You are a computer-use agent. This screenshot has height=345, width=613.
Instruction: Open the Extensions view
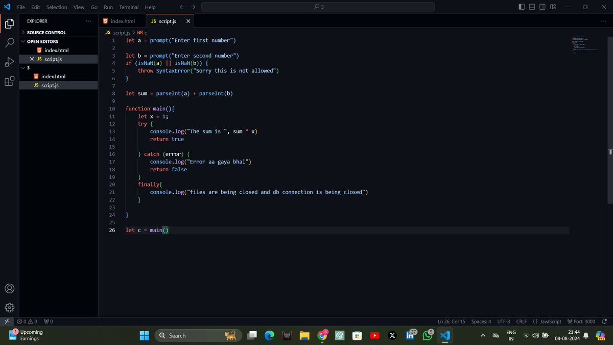[x=9, y=81]
